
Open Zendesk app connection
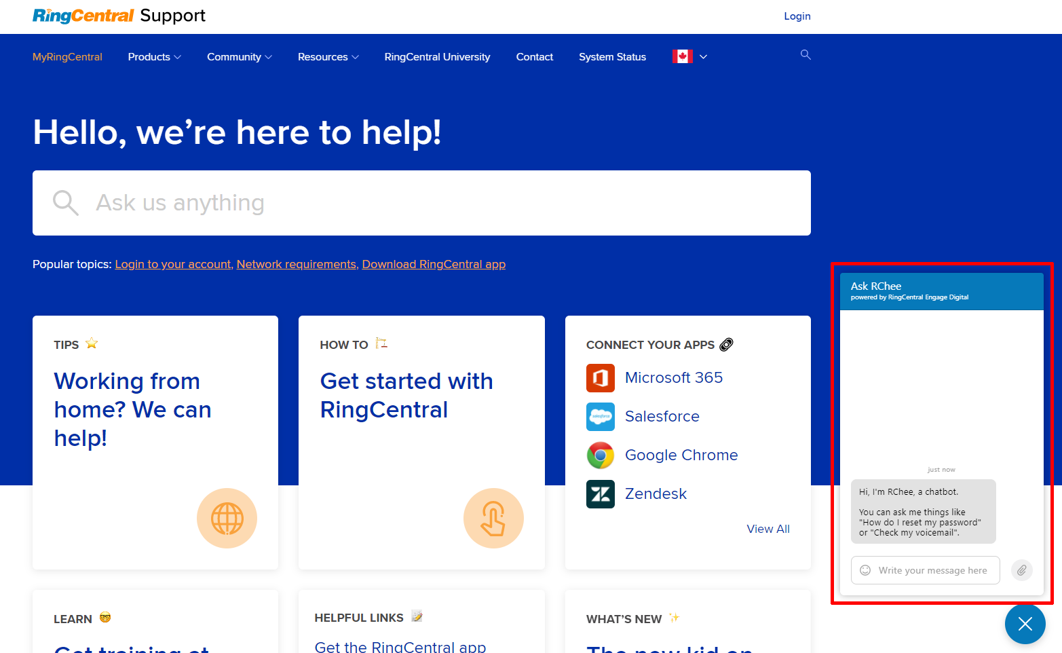pos(655,493)
